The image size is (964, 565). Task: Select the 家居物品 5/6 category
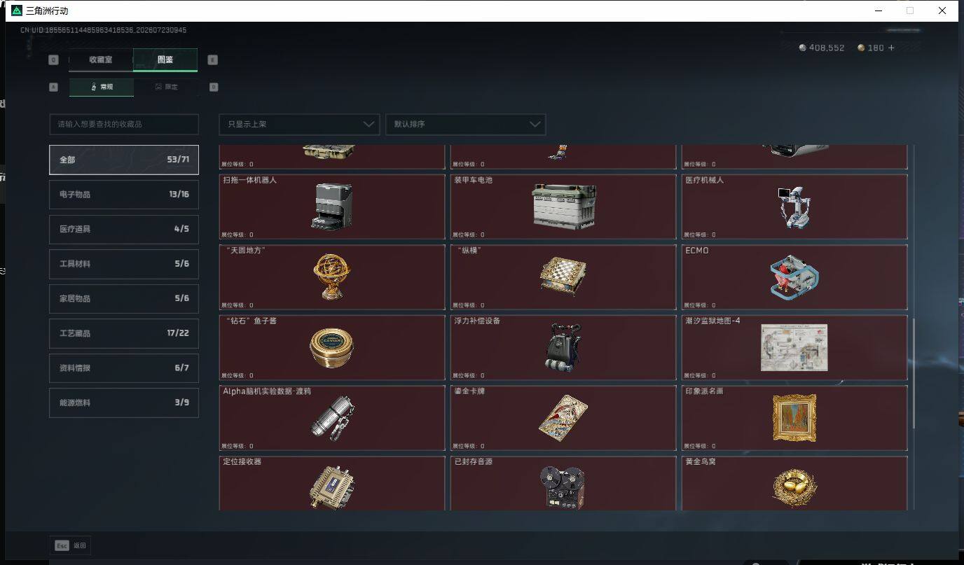124,298
